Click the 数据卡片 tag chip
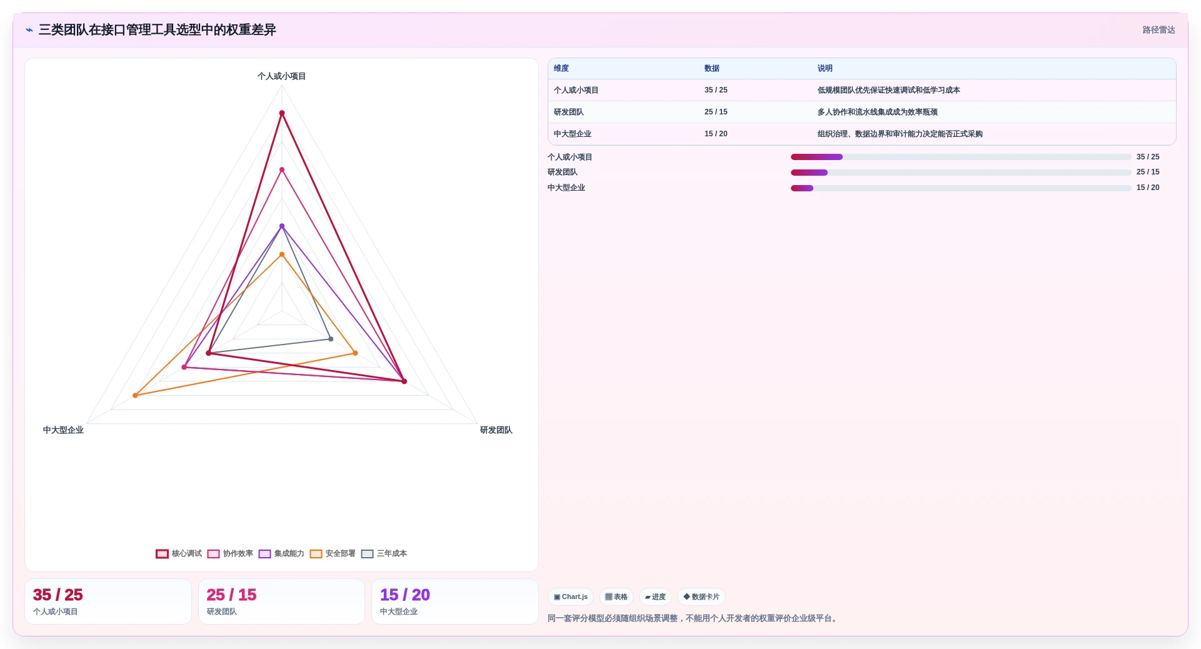Screen dimensions: 1201x649 pos(701,596)
